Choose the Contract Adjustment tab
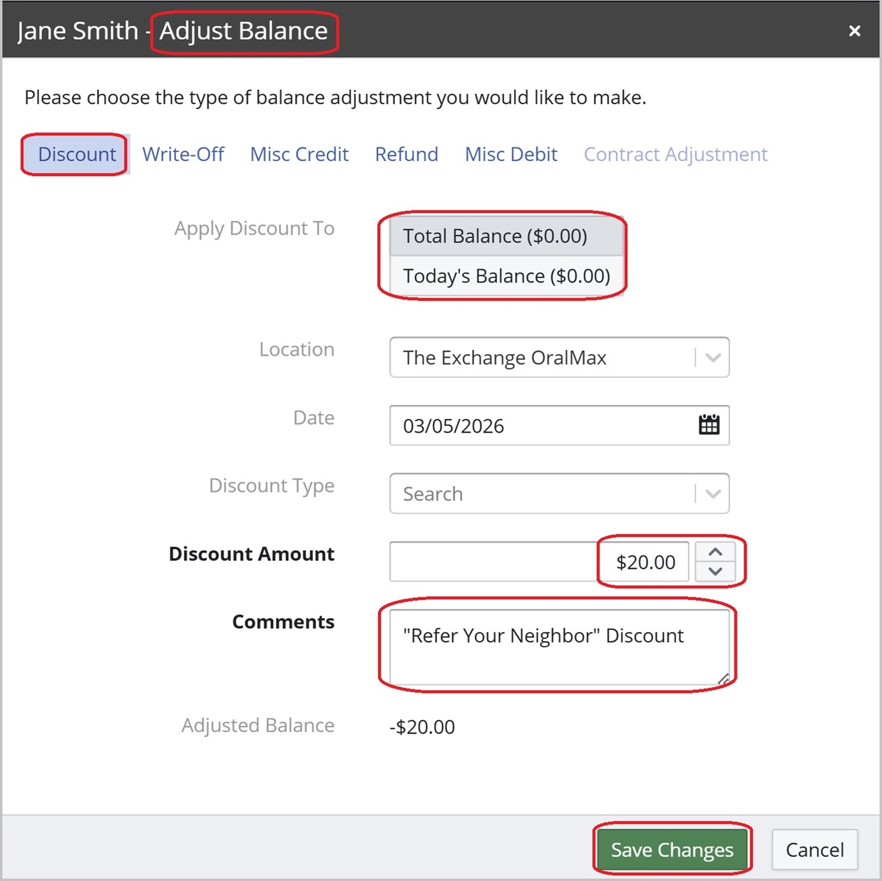This screenshot has width=882, height=881. (x=675, y=155)
